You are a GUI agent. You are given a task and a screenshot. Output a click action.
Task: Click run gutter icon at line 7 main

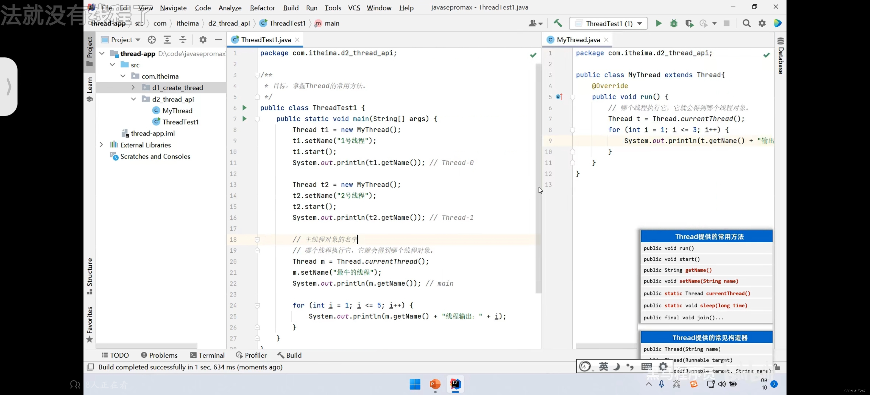click(x=244, y=119)
